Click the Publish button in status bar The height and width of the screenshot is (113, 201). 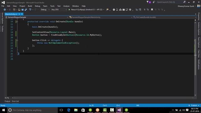(x=194, y=105)
